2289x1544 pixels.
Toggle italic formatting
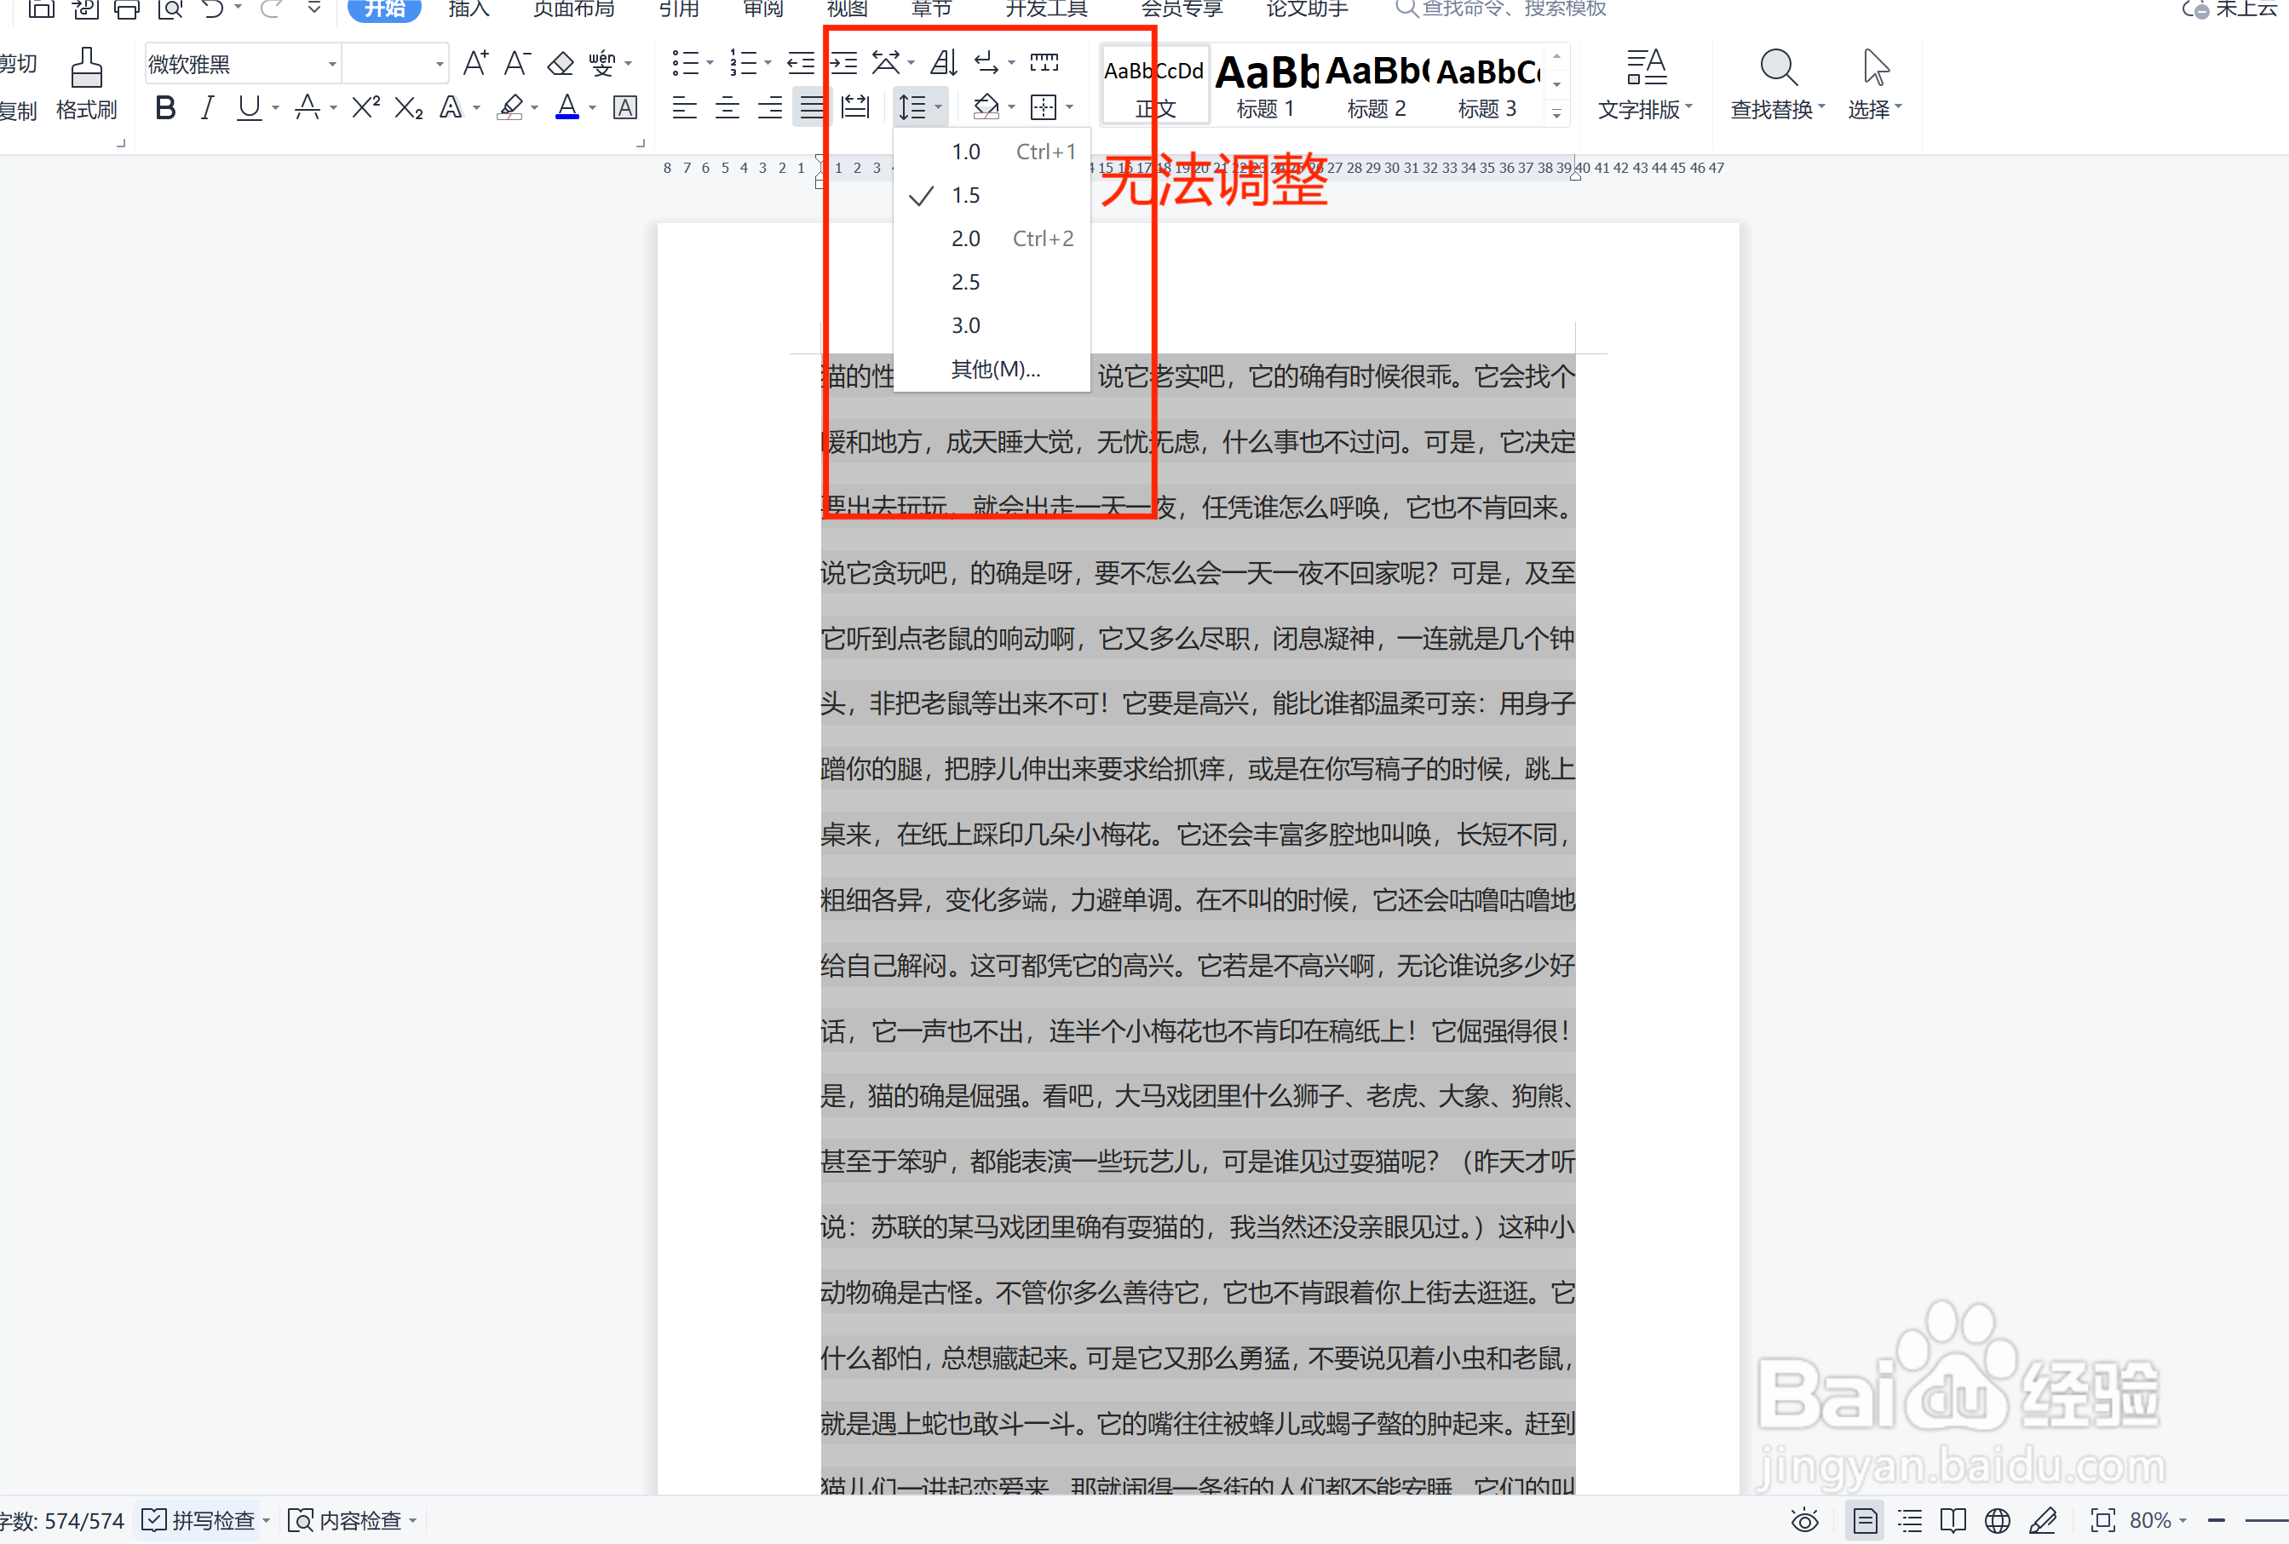(206, 108)
